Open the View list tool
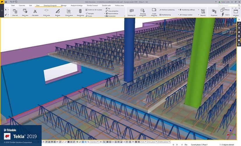The width and height of the screenshot is (241, 146). [x=15, y=12]
